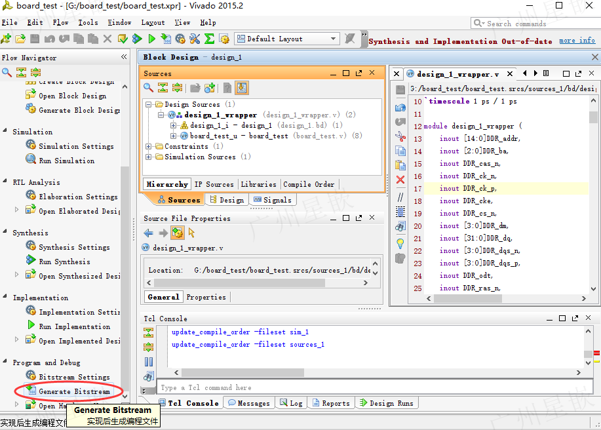Click comment toggle slashes icon in editor

400,197
